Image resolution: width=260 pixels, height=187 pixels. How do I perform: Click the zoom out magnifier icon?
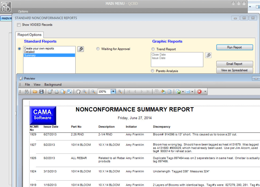93,91
